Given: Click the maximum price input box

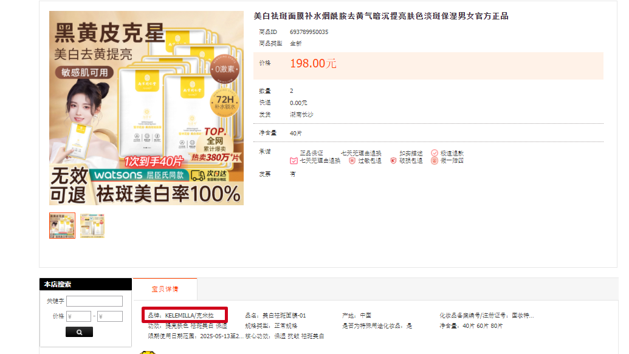Looking at the screenshot, I should (109, 316).
